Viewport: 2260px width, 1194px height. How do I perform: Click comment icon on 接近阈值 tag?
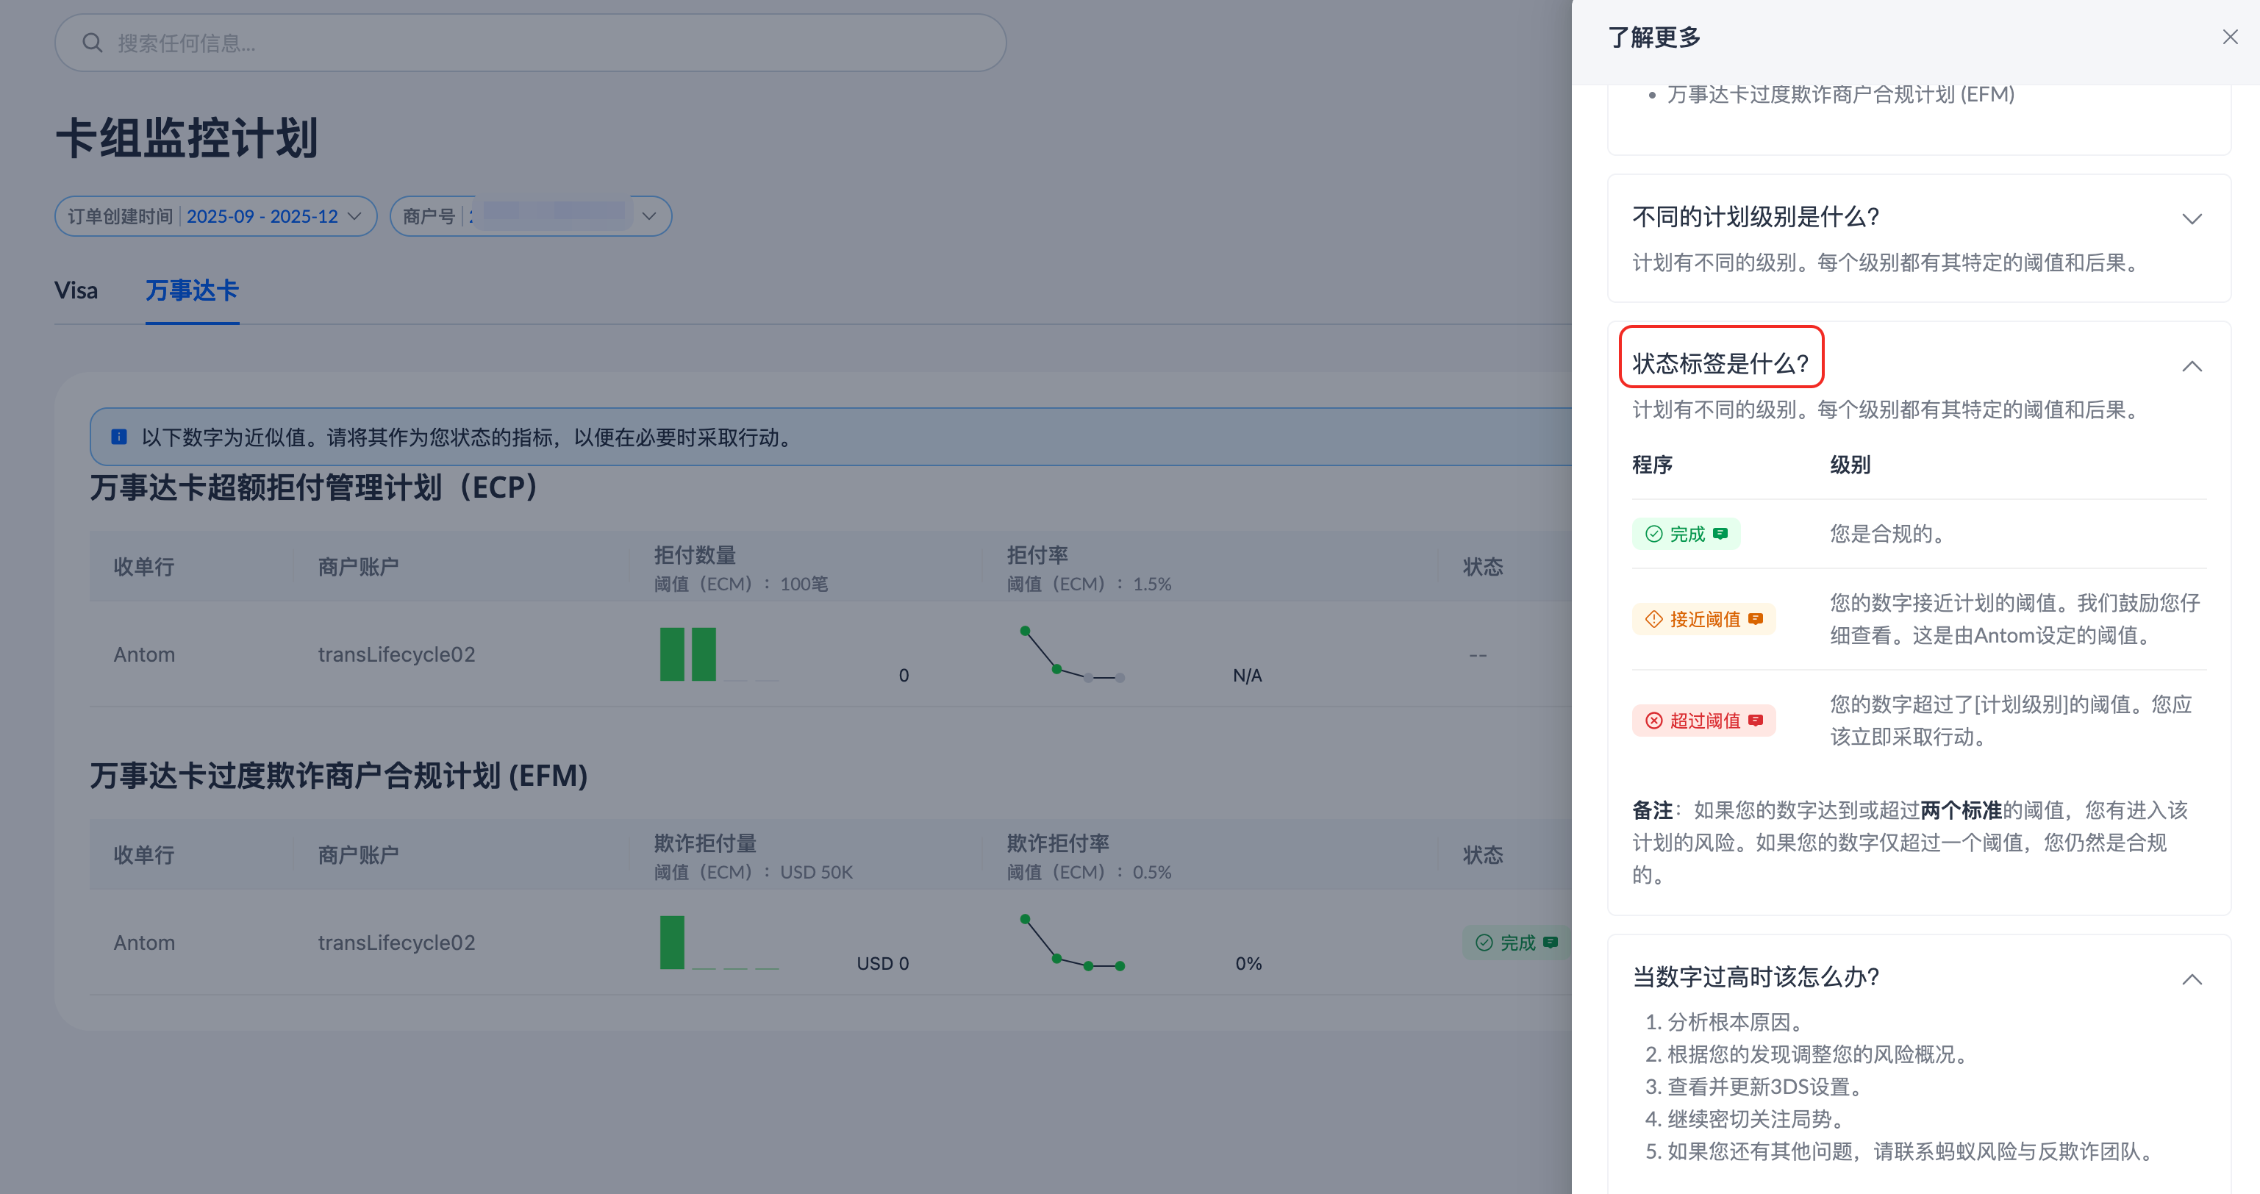tap(1756, 619)
